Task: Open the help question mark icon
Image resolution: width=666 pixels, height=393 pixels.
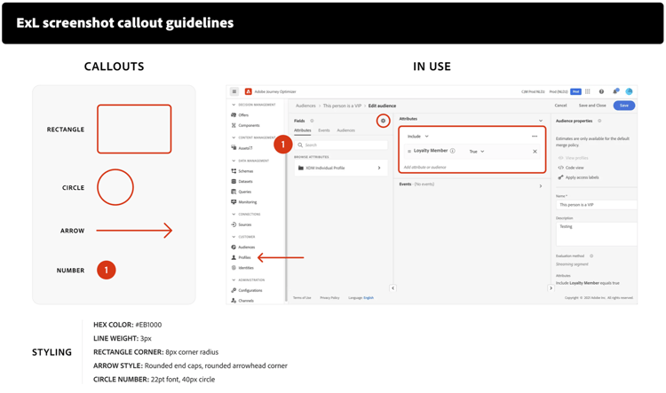Action: (x=601, y=91)
